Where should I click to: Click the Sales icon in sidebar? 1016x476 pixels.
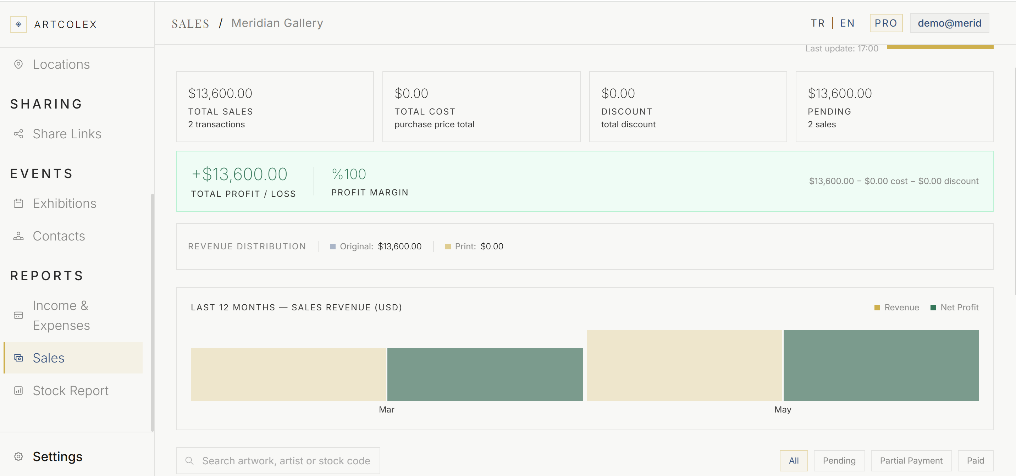(x=18, y=358)
